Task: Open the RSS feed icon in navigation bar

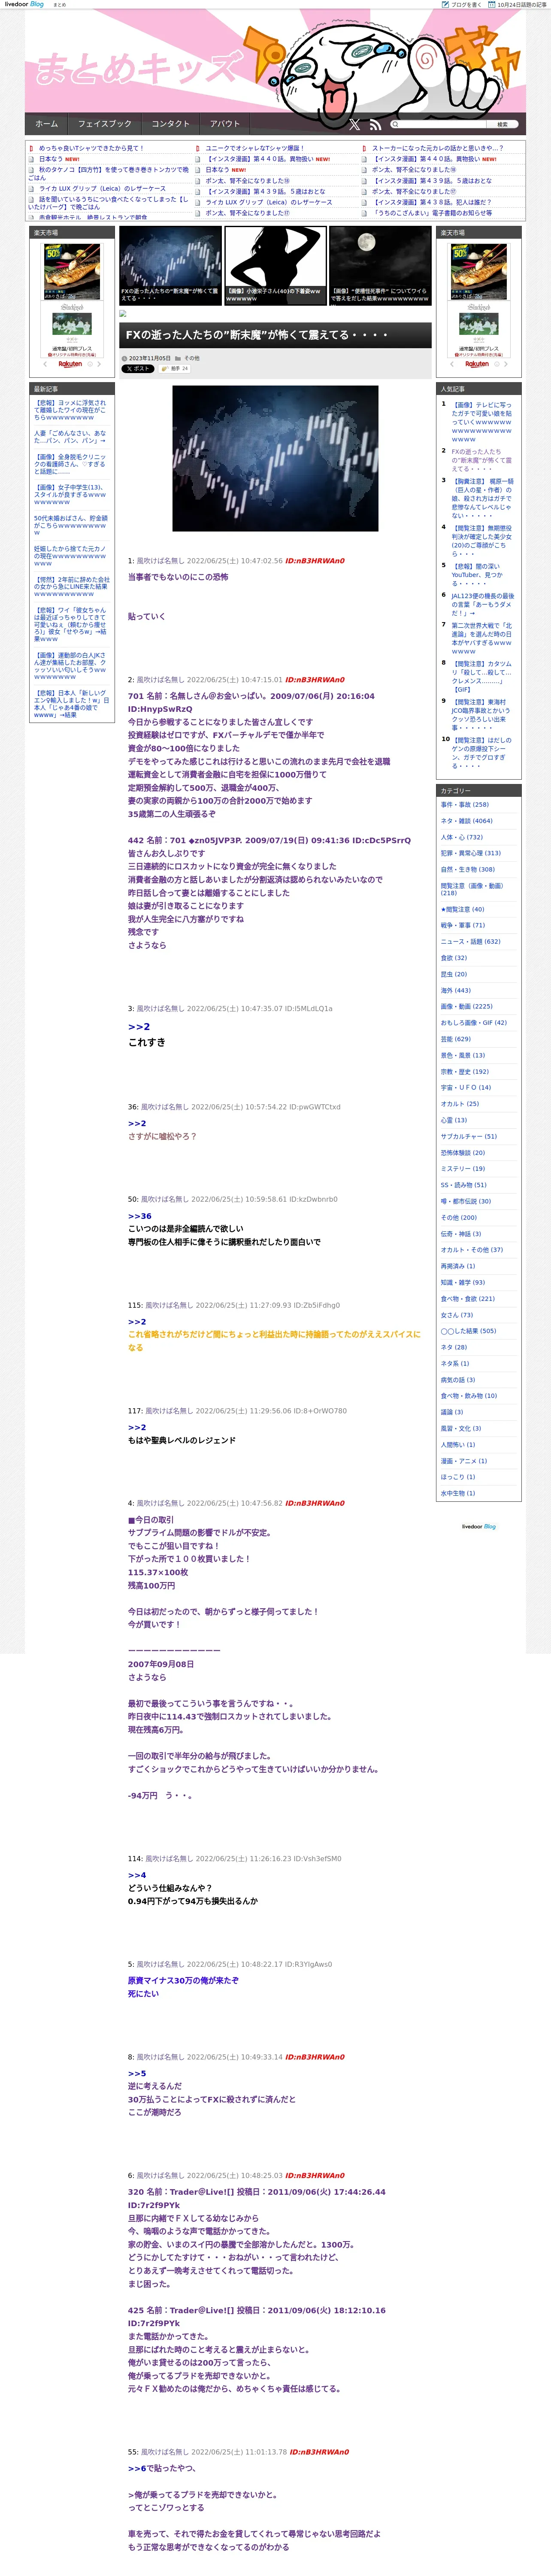Action: point(375,125)
